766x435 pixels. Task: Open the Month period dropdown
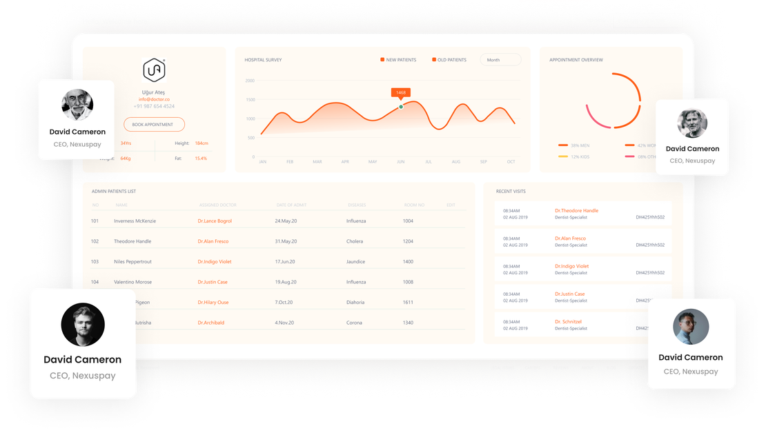point(500,60)
